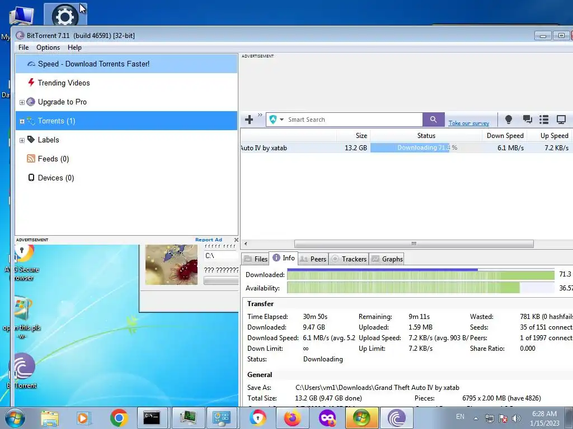Click the Downloading progress bar in torrent row
Viewport: 573px width, 429px height.
426,147
